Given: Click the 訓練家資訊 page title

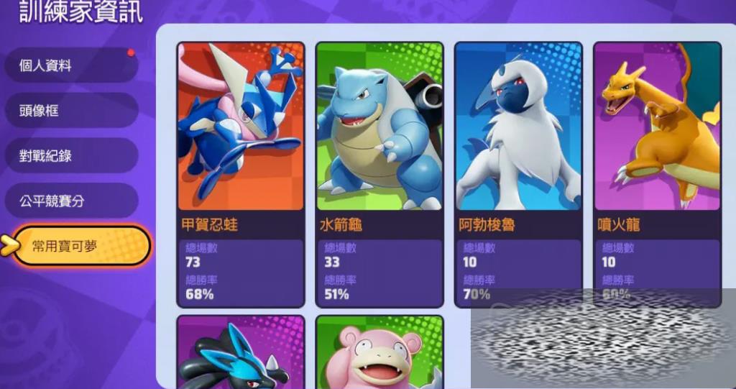Looking at the screenshot, I should pos(80,12).
